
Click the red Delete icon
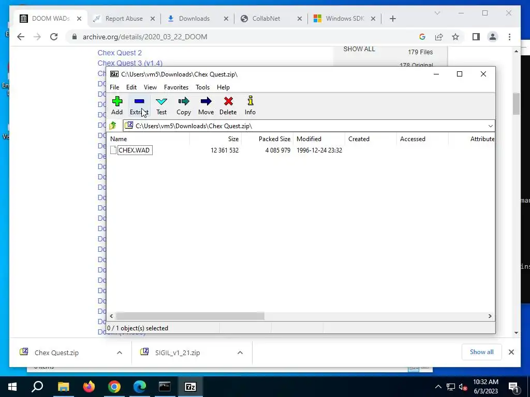[228, 105]
